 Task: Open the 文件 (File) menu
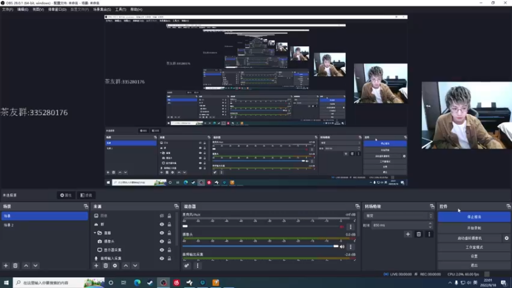(8, 10)
